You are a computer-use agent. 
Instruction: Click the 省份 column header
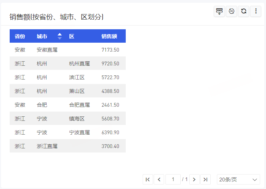click(x=20, y=36)
